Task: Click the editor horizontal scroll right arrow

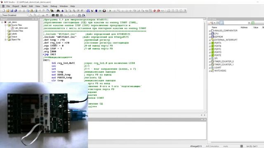Action: [x=205, y=115]
